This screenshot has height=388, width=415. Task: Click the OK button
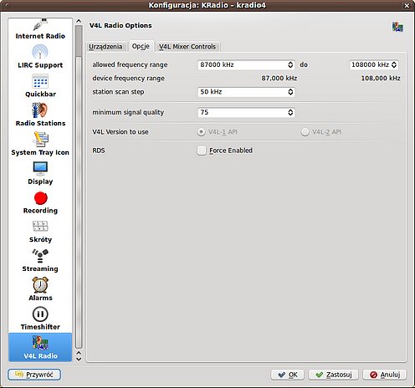(287, 375)
